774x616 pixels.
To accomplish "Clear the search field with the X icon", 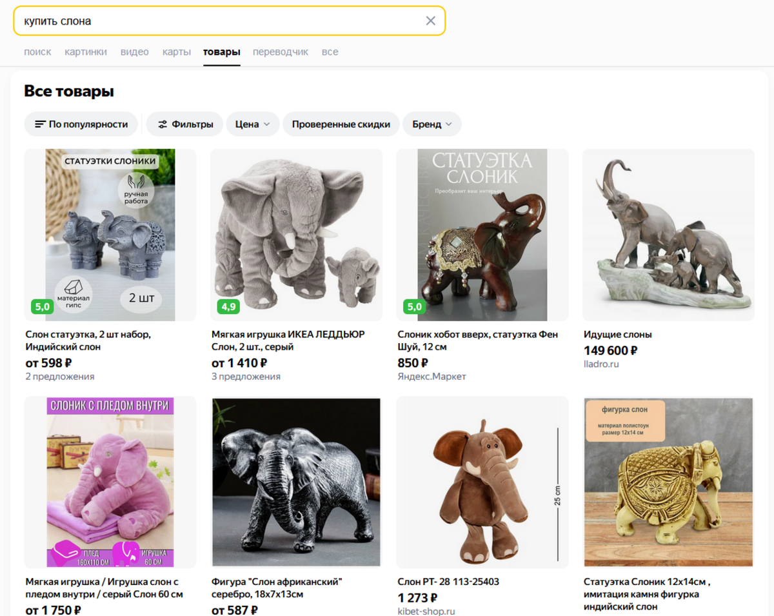I will coord(431,21).
